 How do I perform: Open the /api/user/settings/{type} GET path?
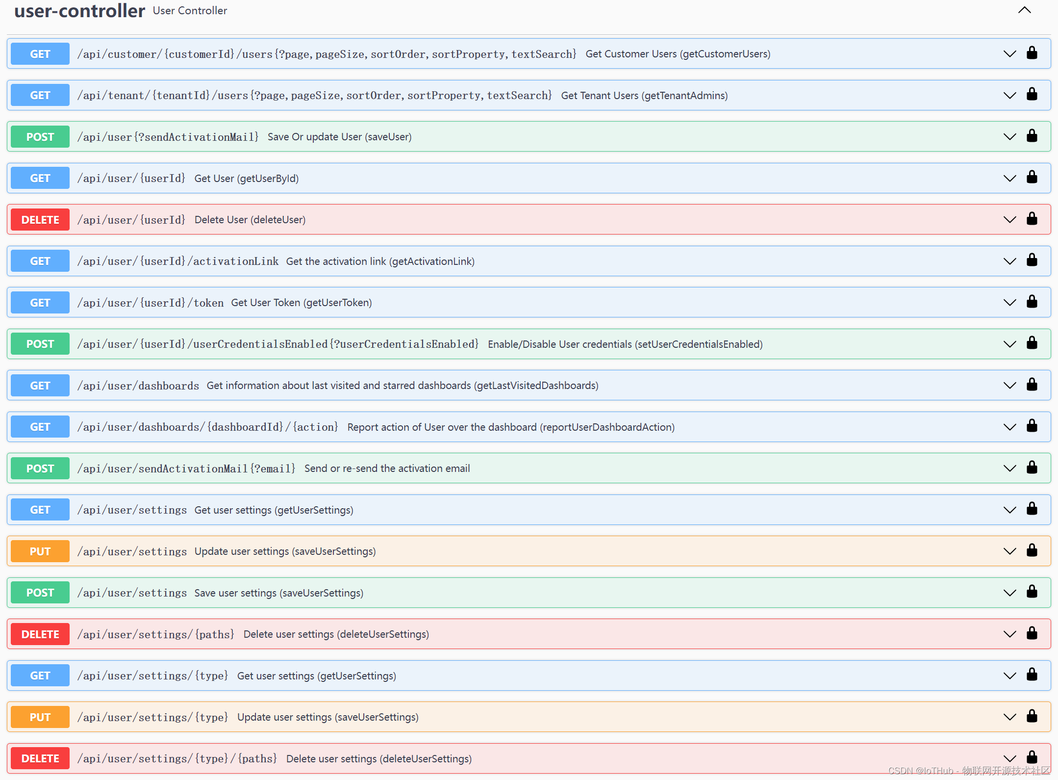point(153,676)
